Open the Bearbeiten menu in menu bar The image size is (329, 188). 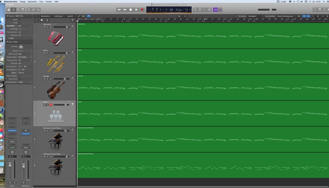click(32, 2)
